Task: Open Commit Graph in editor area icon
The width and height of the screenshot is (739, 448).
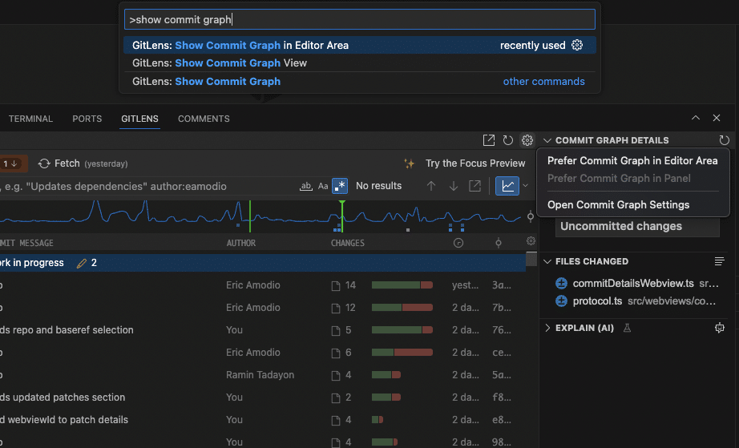Action: (489, 140)
